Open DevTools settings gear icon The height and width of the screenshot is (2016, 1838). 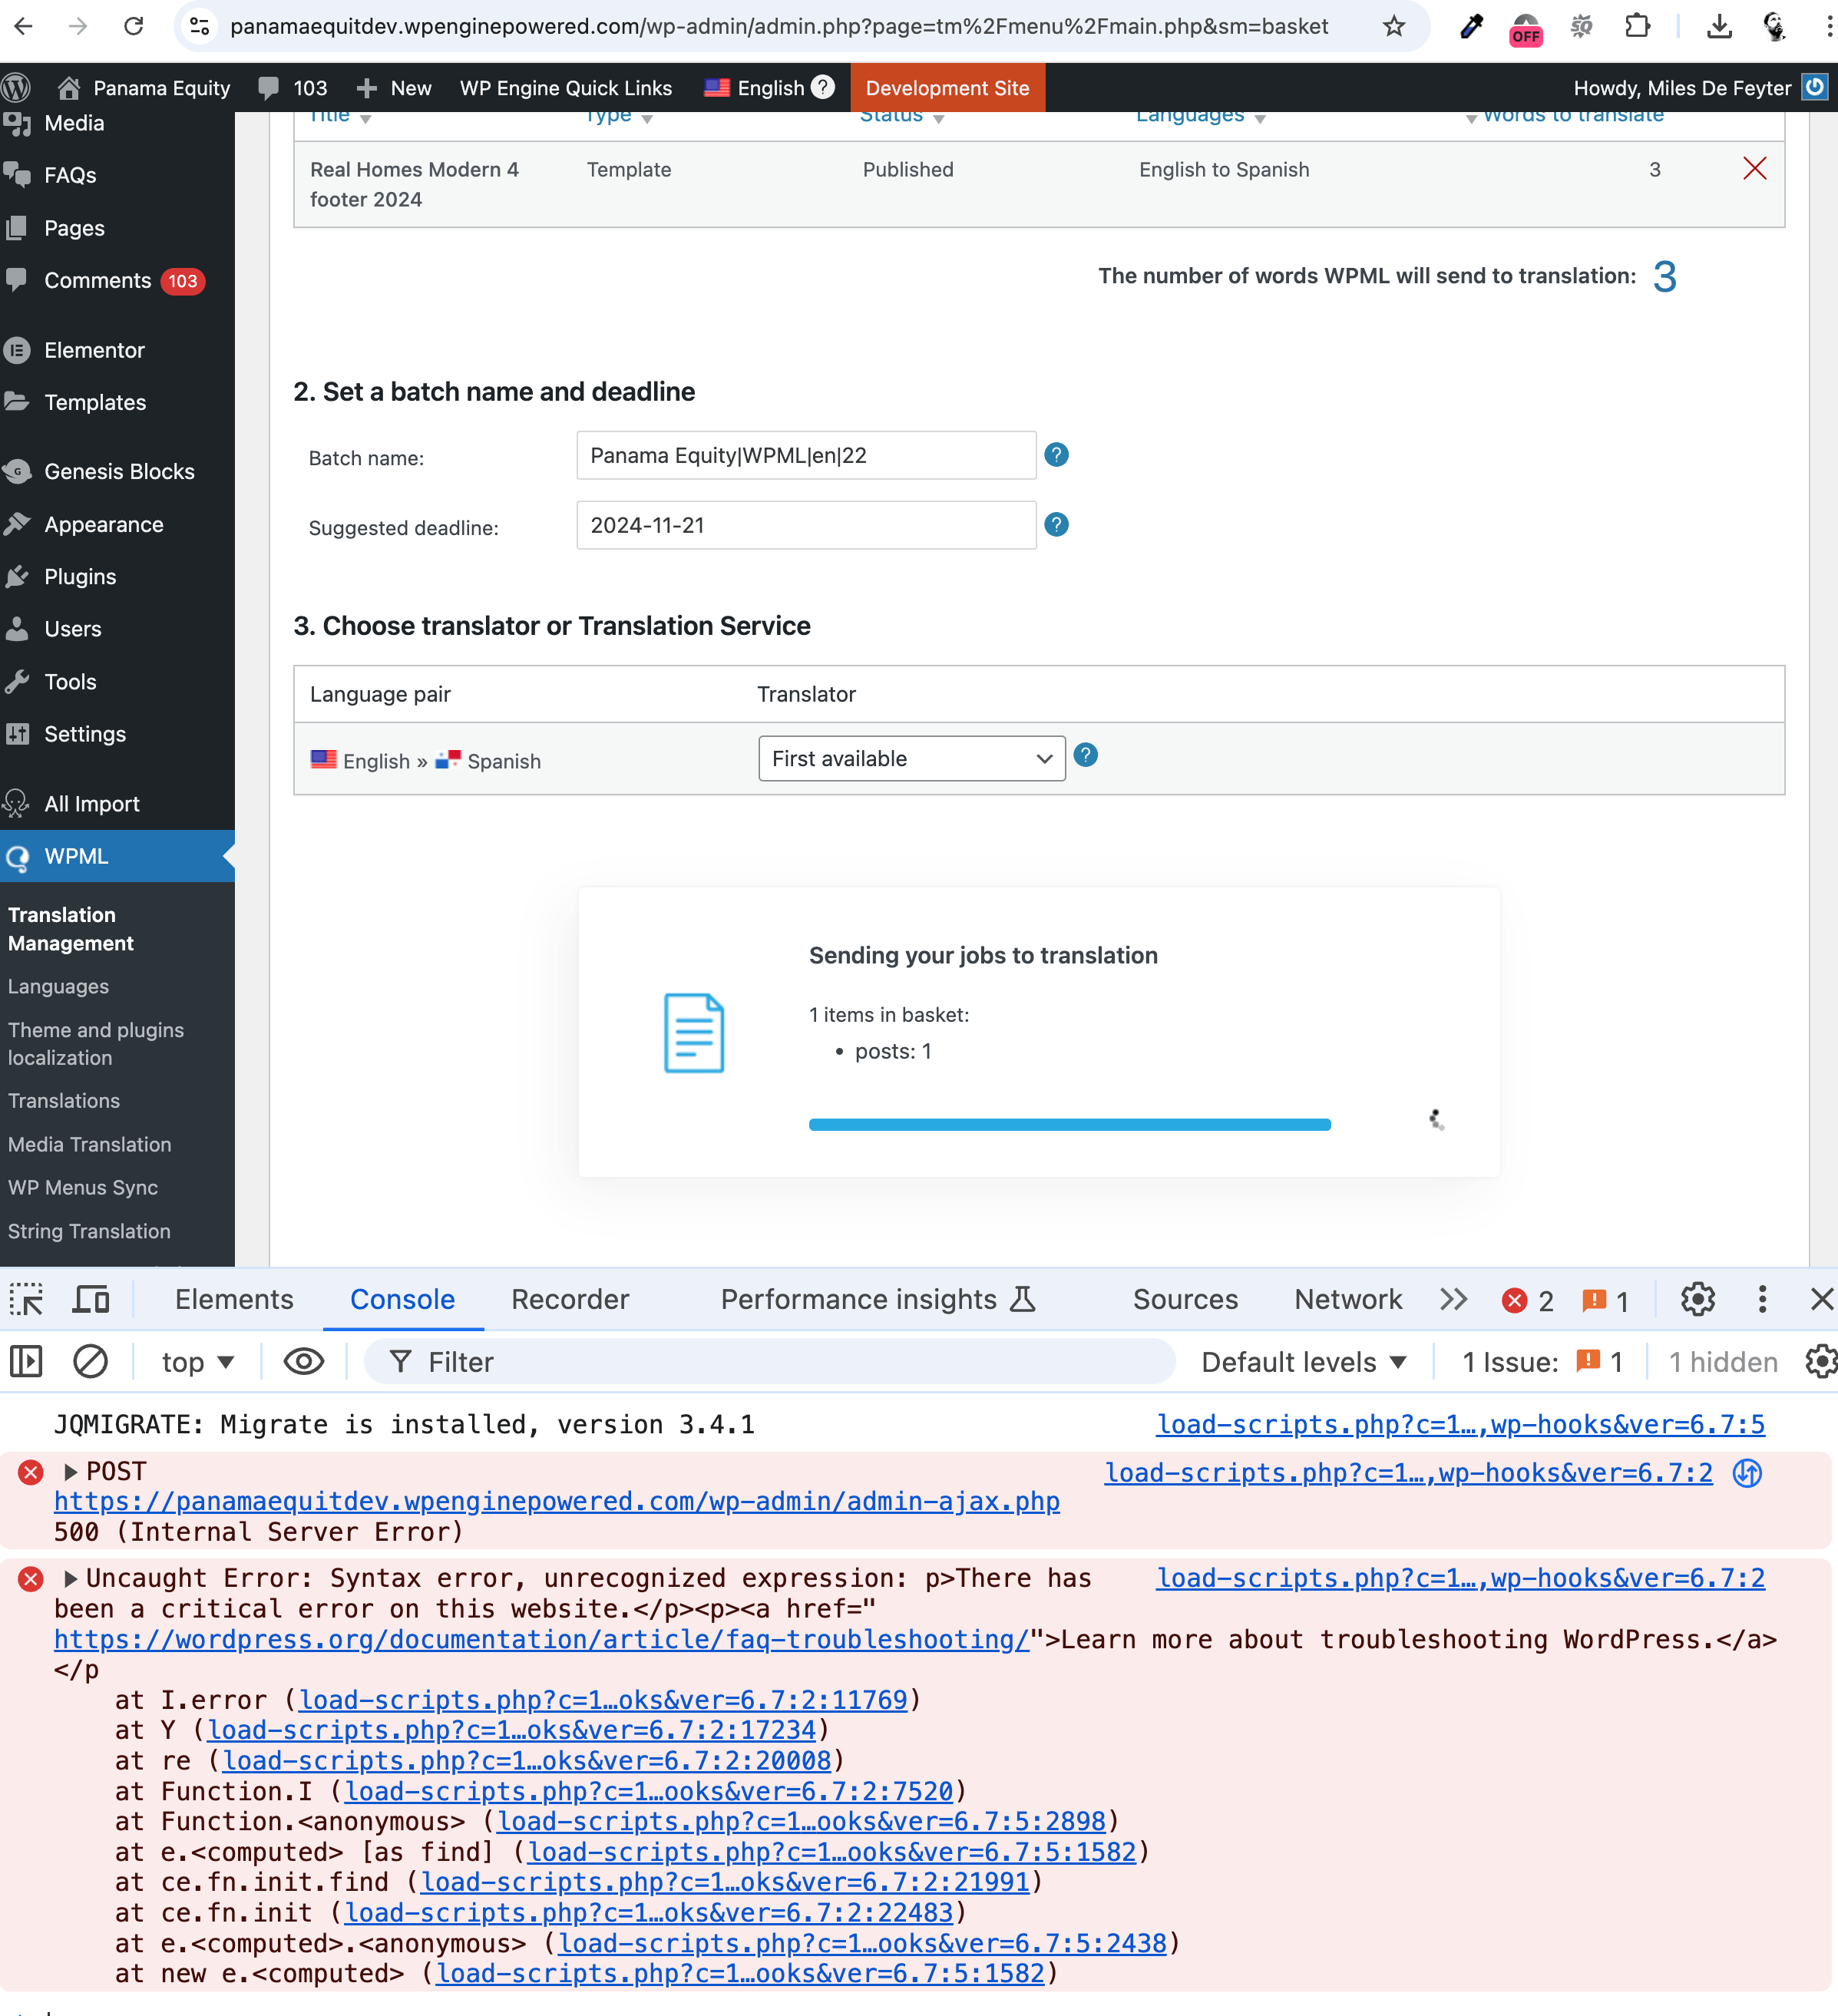coord(1697,1299)
